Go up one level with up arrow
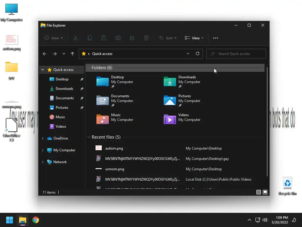Image resolution: width=302 pixels, height=227 pixels. 73,54
